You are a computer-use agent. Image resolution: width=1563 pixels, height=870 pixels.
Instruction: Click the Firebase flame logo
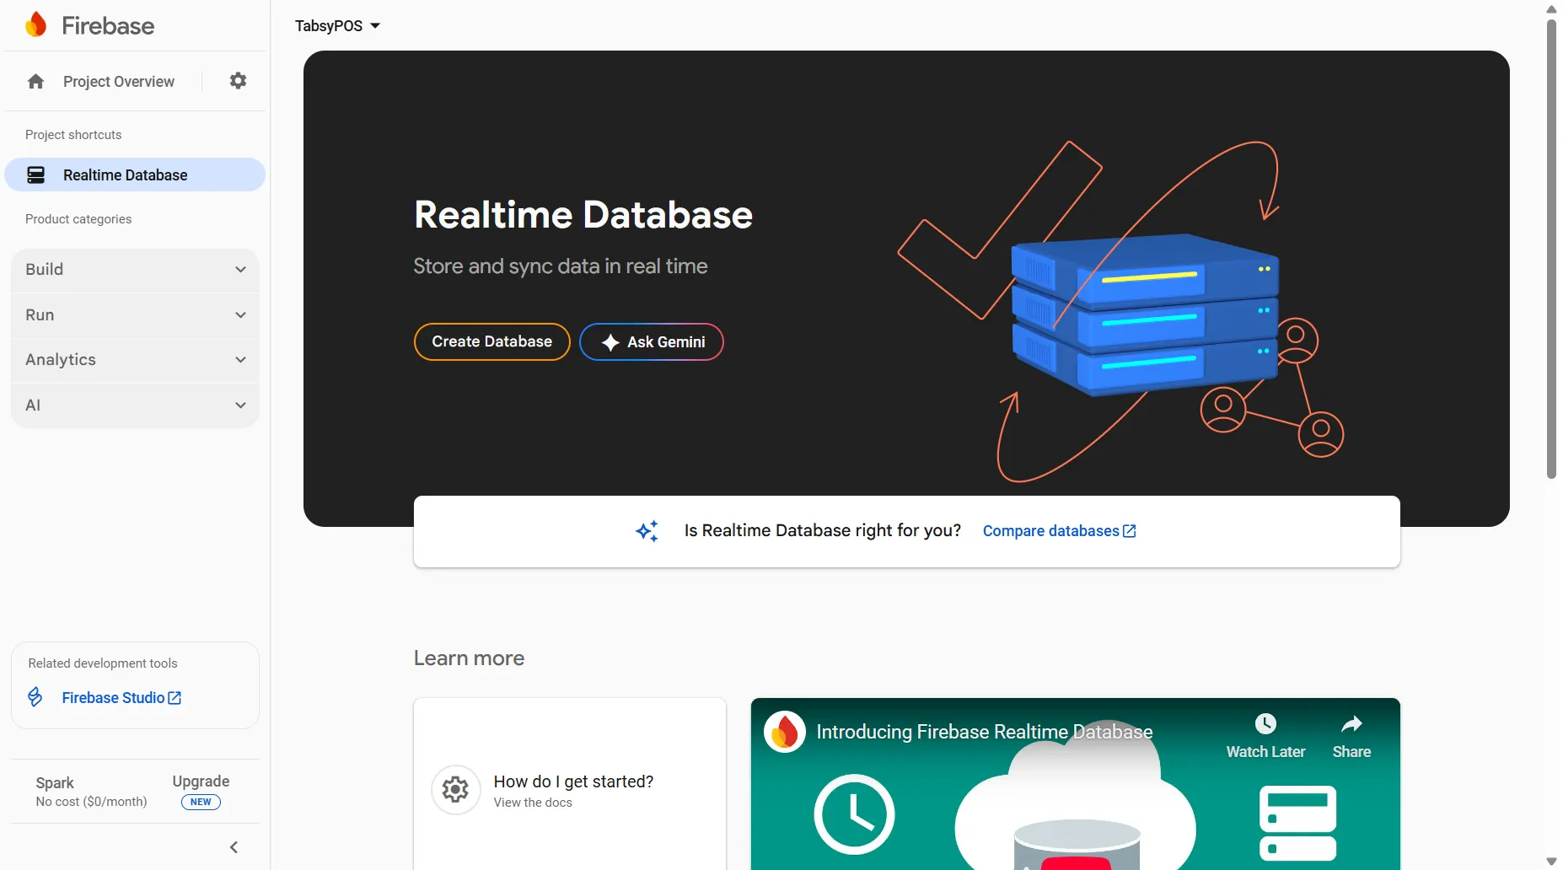point(36,25)
